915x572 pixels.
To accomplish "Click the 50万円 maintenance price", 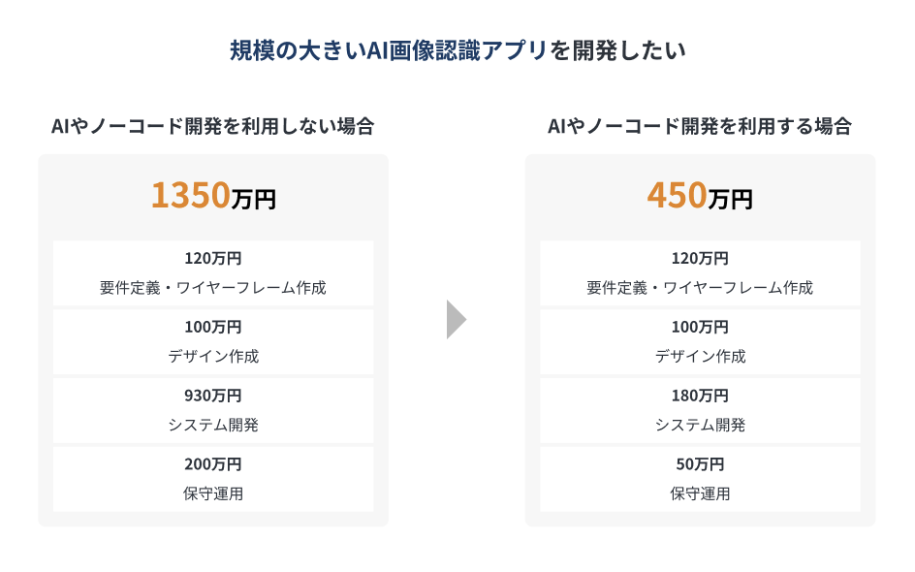I will [x=700, y=463].
